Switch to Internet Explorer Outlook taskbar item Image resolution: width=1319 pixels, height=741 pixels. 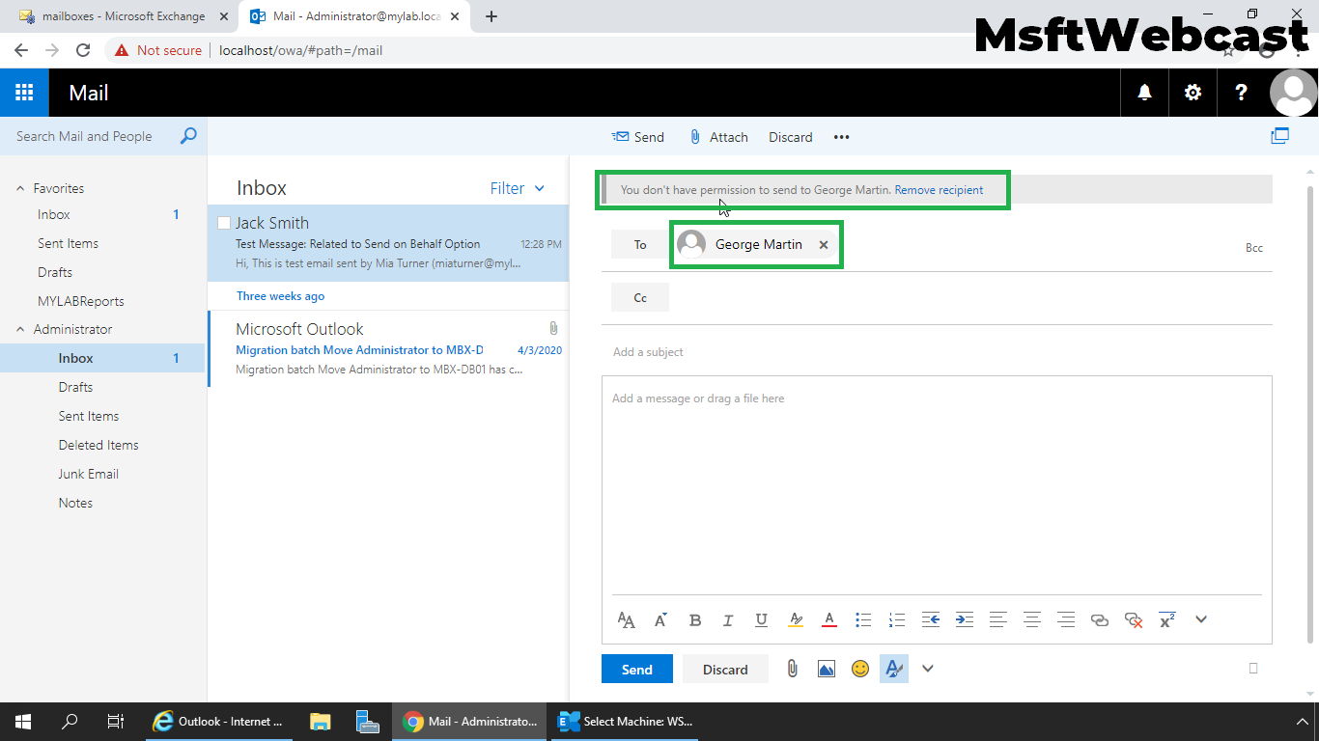pos(221,721)
